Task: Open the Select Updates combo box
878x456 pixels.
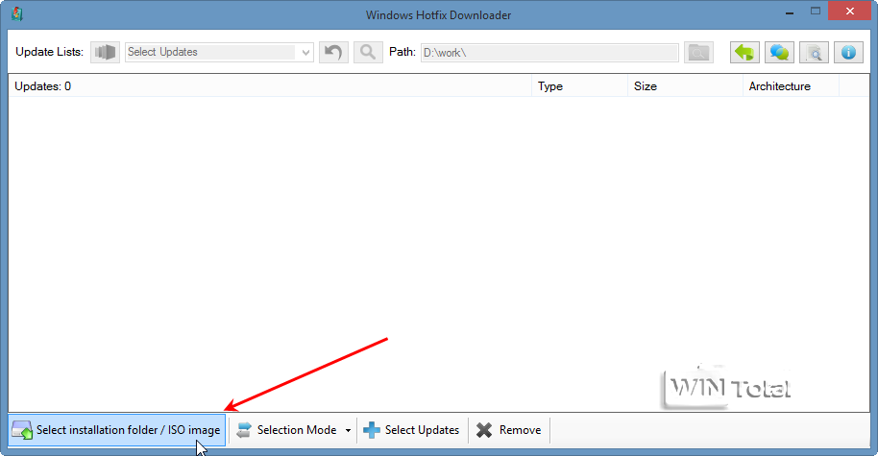Action: (x=219, y=52)
